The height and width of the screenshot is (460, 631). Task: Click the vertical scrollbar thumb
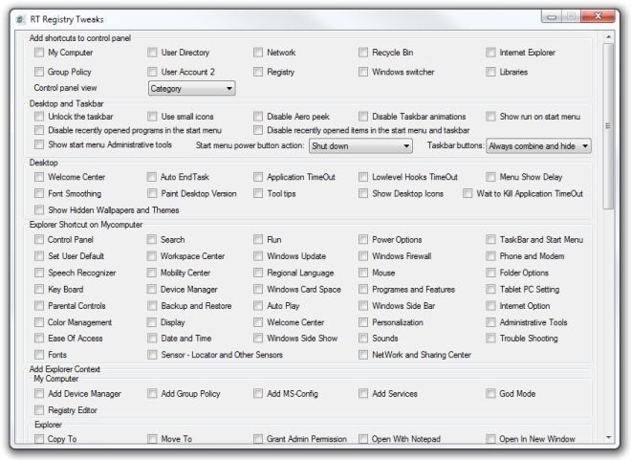tap(610, 124)
